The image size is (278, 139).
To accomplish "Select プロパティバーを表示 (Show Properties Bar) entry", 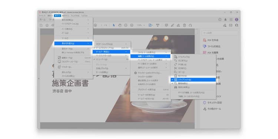I will coord(150,90).
